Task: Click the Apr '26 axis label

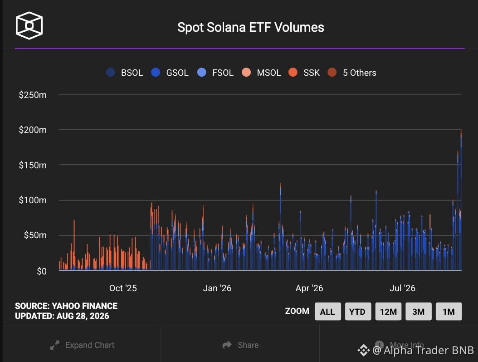Action: click(309, 288)
